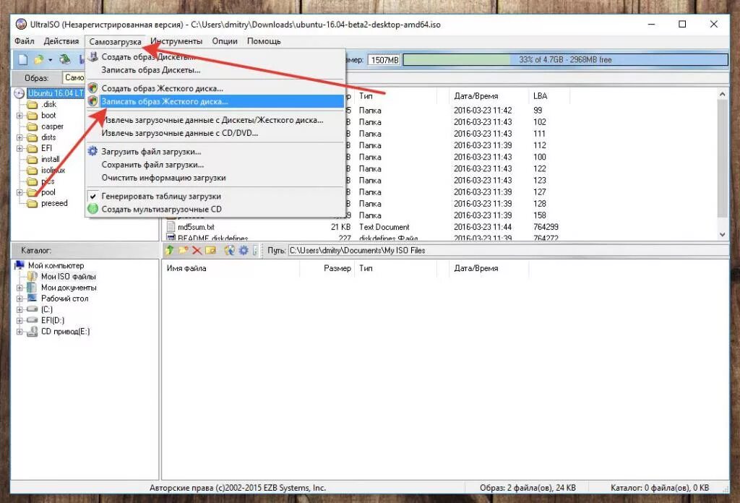The width and height of the screenshot is (740, 503).
Task: Click the green disc icon beside Создать мультизагрузочные CD
Action: point(93,209)
